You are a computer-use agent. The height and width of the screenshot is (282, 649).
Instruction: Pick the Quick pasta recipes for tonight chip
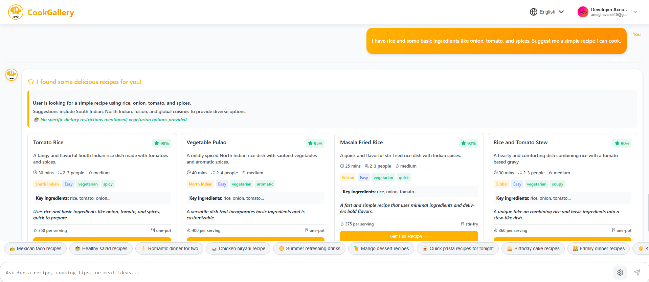coord(457,248)
